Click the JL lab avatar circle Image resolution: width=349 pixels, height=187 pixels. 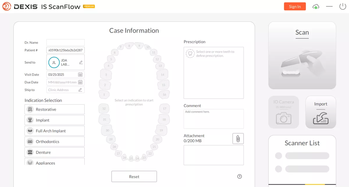pos(54,62)
